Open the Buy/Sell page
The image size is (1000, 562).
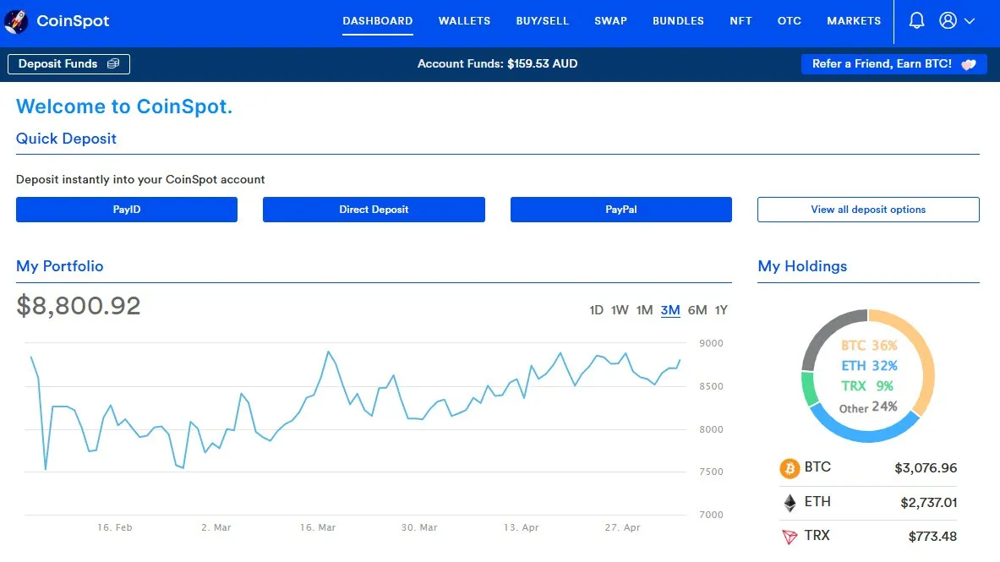542,21
